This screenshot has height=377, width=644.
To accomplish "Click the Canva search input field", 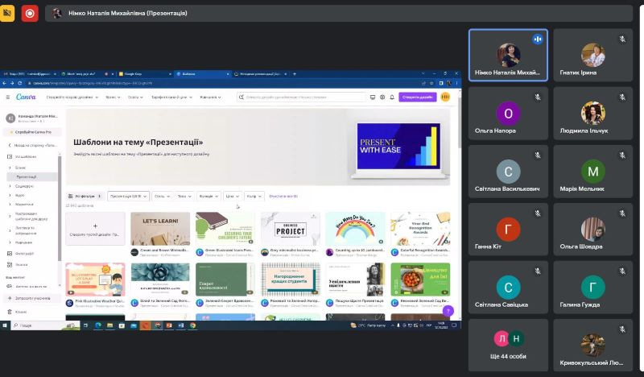I will click(x=301, y=97).
